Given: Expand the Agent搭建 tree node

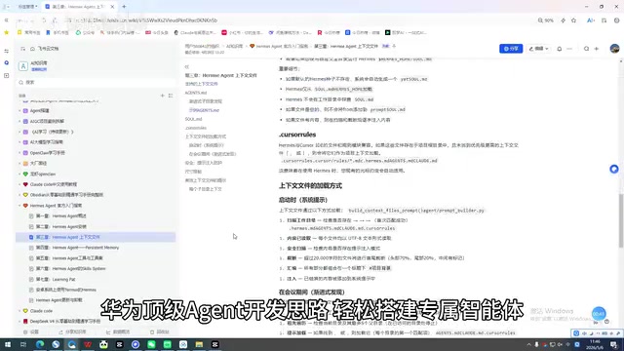Looking at the screenshot, I should click(x=19, y=110).
